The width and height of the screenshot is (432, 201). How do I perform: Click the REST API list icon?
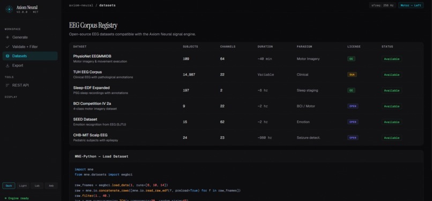(x=8, y=86)
